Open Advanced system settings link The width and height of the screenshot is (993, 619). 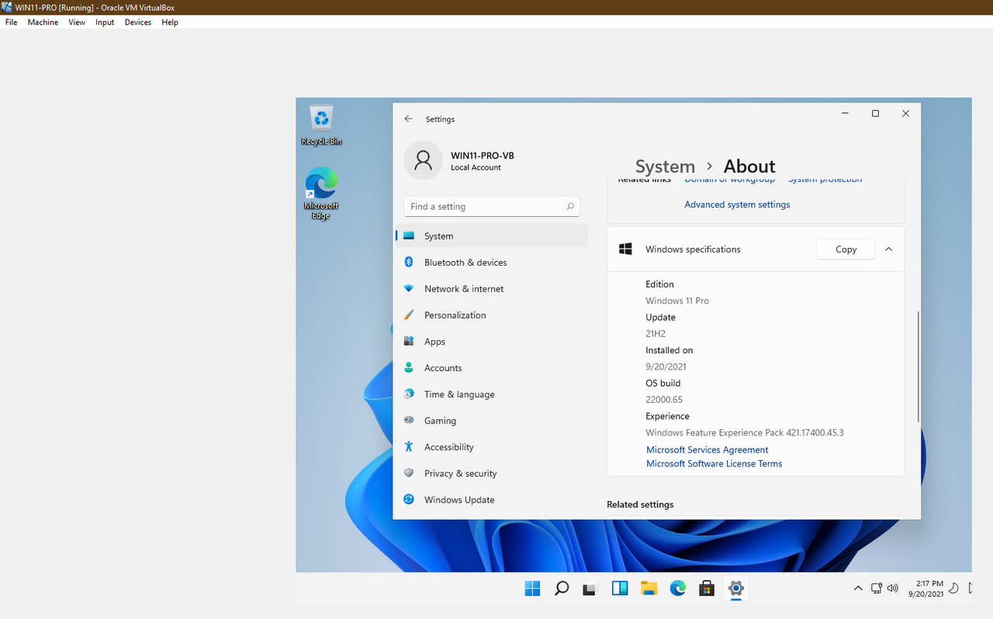pos(737,205)
